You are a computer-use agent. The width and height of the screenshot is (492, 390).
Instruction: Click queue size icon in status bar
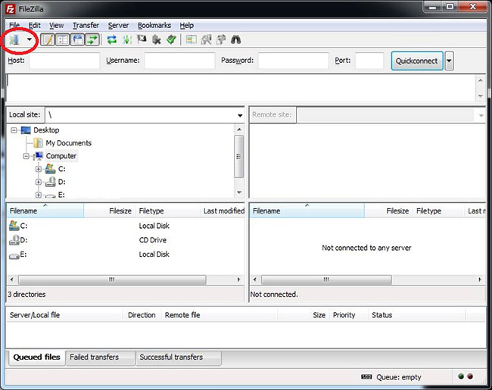(366, 376)
